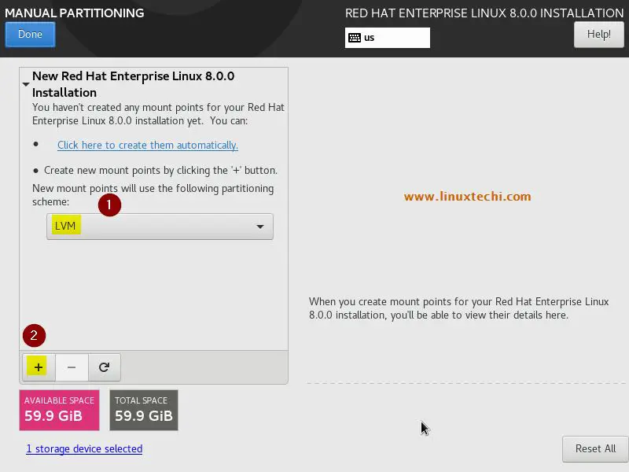The height and width of the screenshot is (472, 629).
Task: Click the reload storage configuration icon
Action: (x=105, y=367)
